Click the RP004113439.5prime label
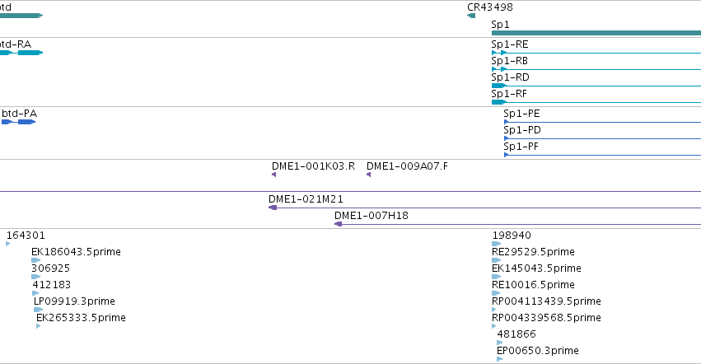 [x=546, y=301]
